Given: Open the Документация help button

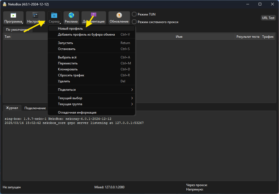Looking at the screenshot, I should [94, 18].
